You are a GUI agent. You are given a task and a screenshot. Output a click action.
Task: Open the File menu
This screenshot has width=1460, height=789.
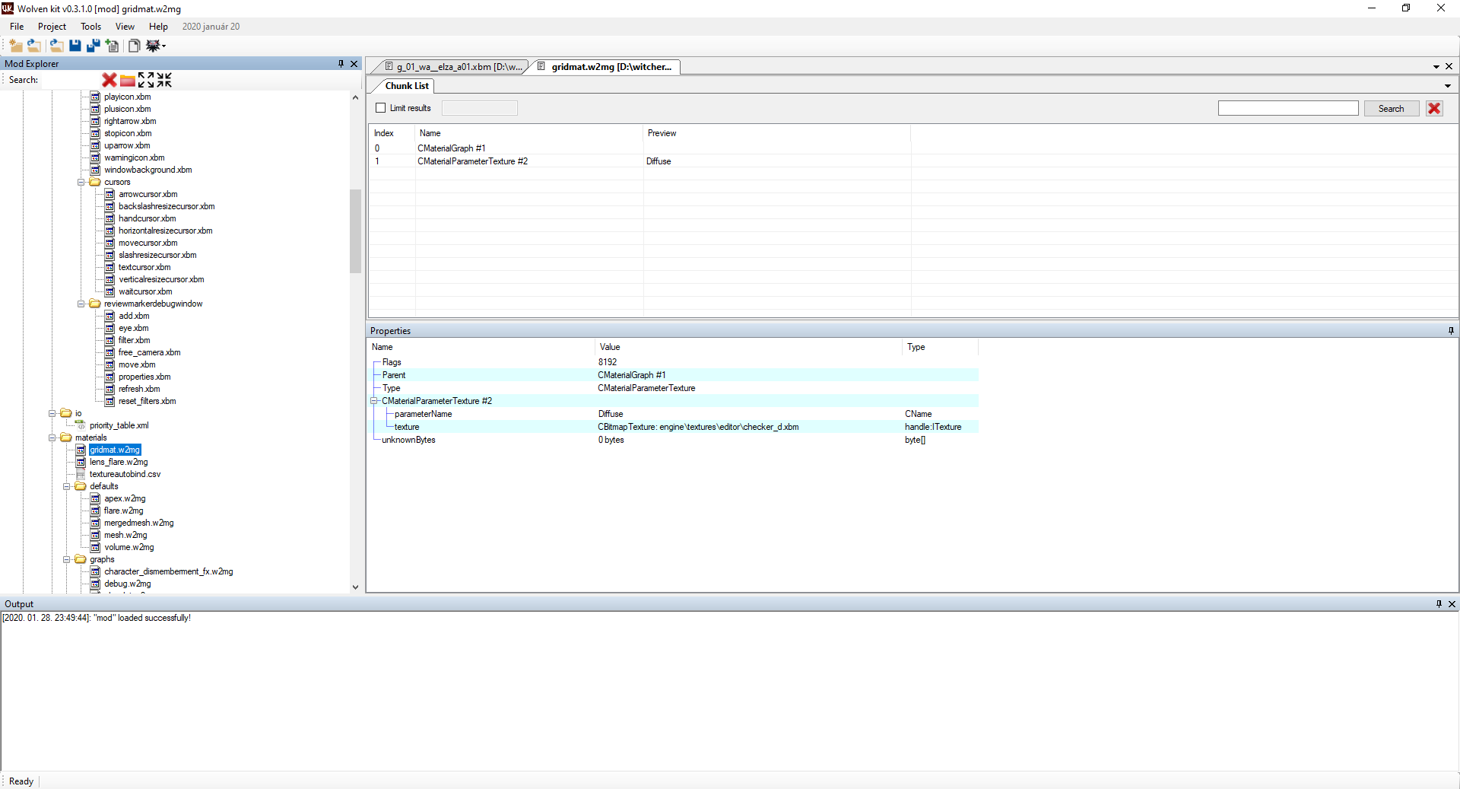17,27
